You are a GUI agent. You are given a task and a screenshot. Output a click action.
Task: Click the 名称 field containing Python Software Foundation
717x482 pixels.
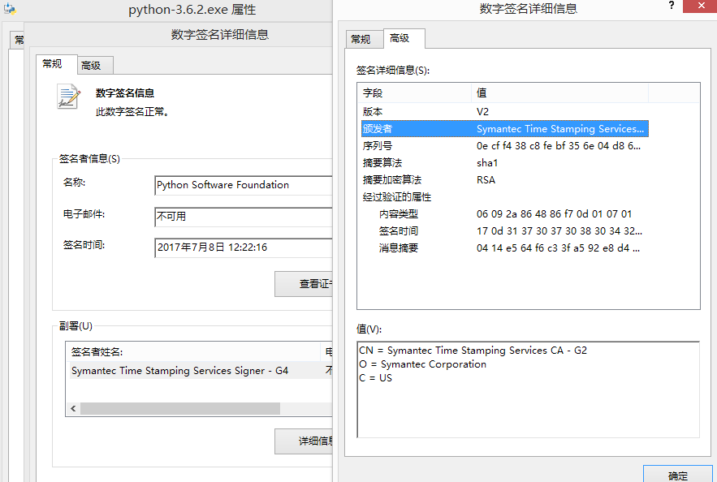(x=243, y=185)
